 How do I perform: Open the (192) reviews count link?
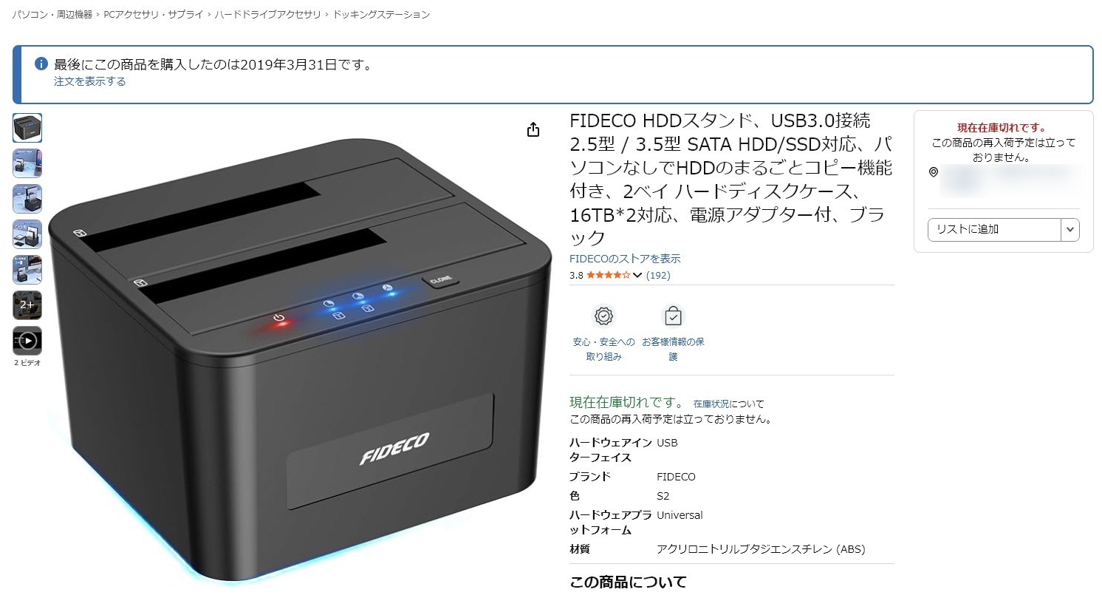coord(658,275)
